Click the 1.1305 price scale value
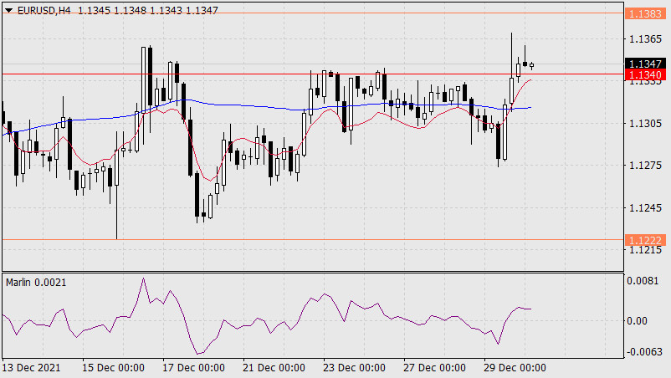Viewport: 671px width, 378px height. click(645, 124)
